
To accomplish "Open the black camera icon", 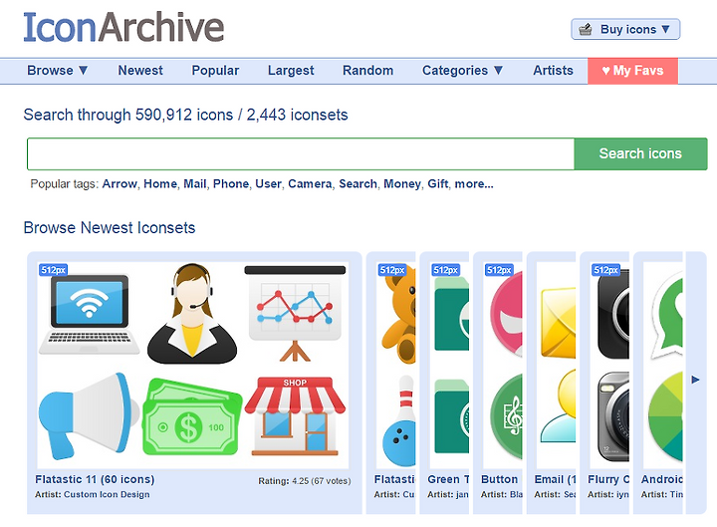I will (612, 314).
